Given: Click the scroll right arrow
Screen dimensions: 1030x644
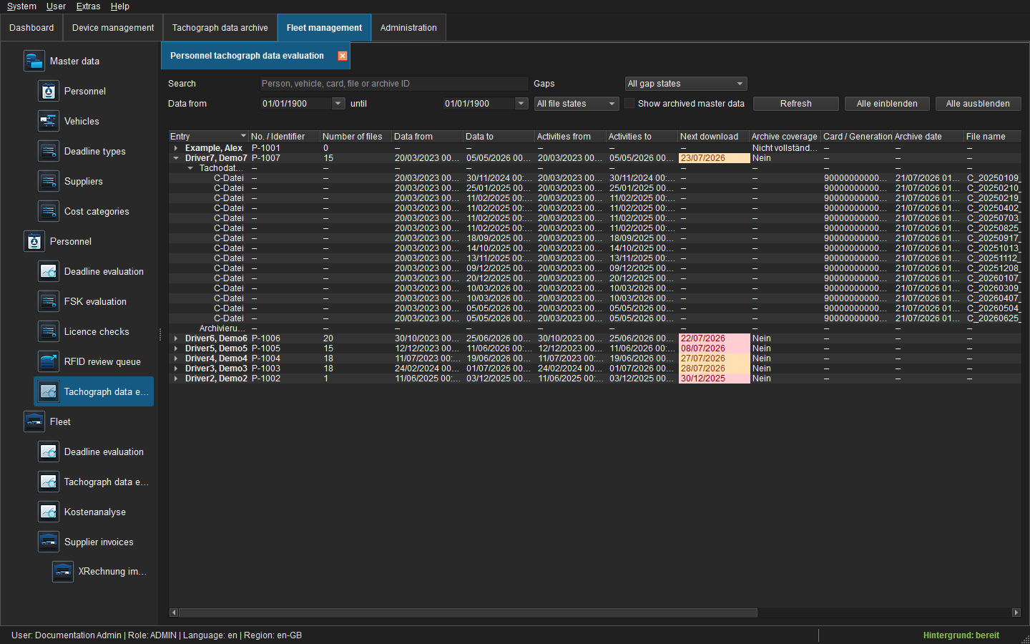Looking at the screenshot, I should [x=1016, y=613].
